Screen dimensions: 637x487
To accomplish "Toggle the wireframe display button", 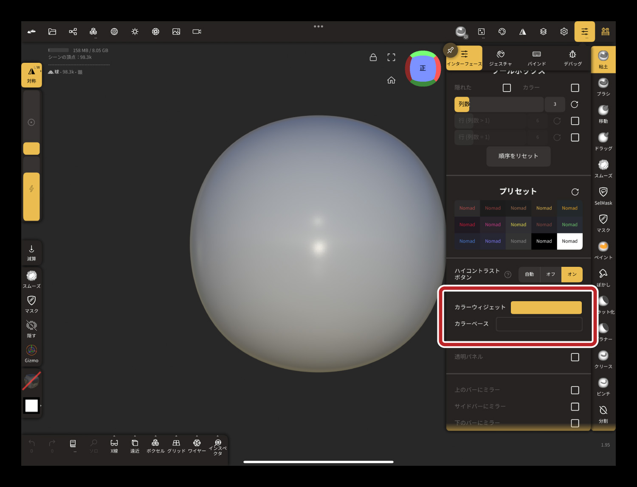I will point(197,445).
